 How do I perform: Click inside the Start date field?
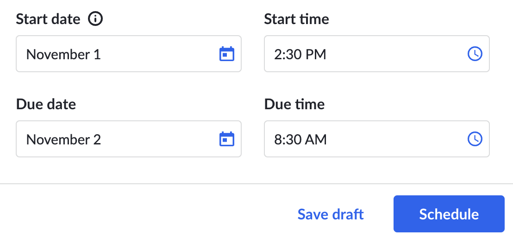click(x=129, y=54)
